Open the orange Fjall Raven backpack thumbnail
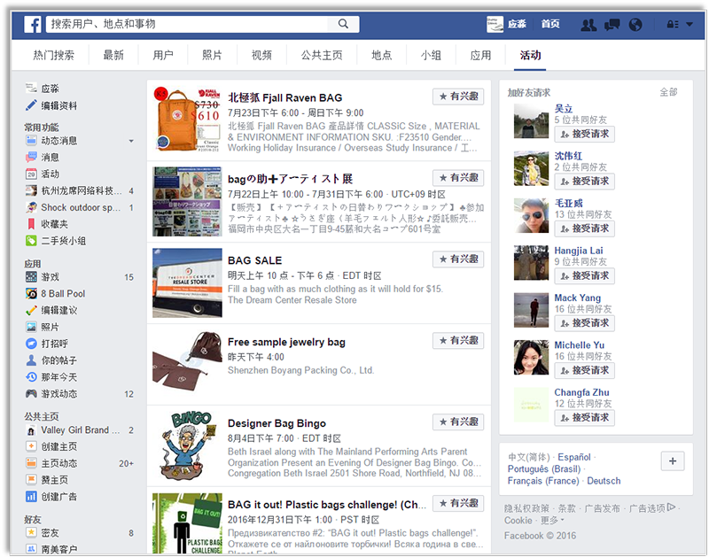 (187, 120)
